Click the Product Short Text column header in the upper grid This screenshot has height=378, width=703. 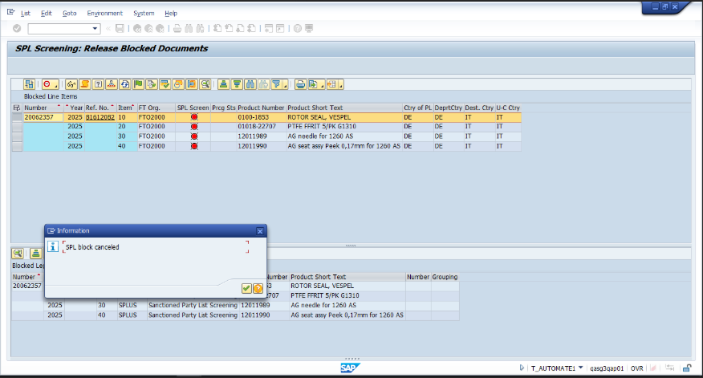pos(344,108)
